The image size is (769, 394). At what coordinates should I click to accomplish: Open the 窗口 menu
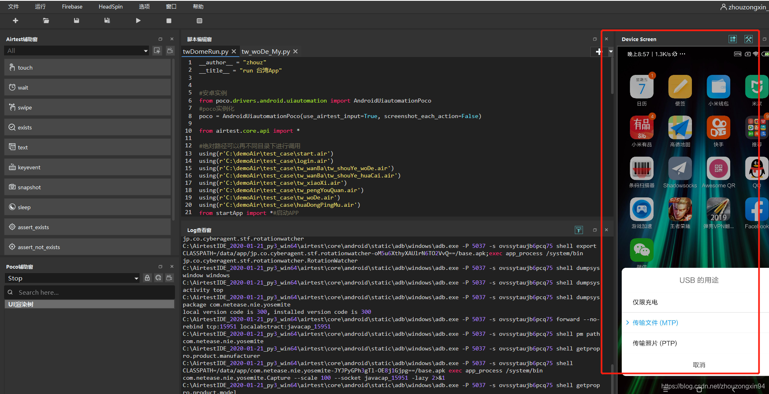point(171,7)
